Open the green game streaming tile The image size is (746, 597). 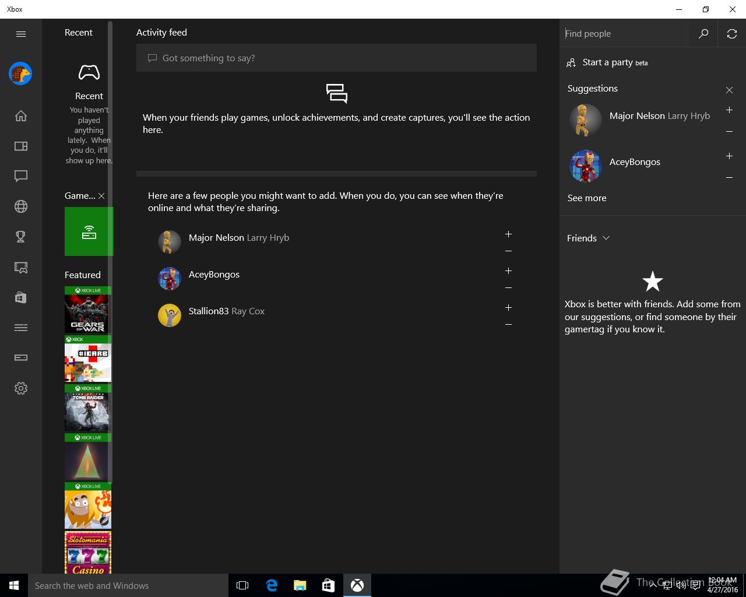click(x=89, y=231)
